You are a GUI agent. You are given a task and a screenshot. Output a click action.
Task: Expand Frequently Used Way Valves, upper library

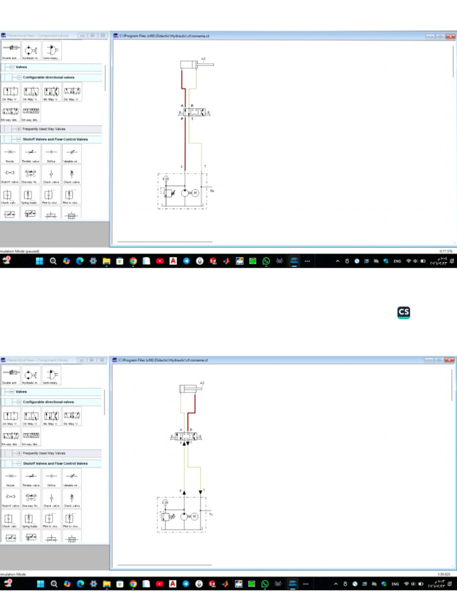coord(19,129)
